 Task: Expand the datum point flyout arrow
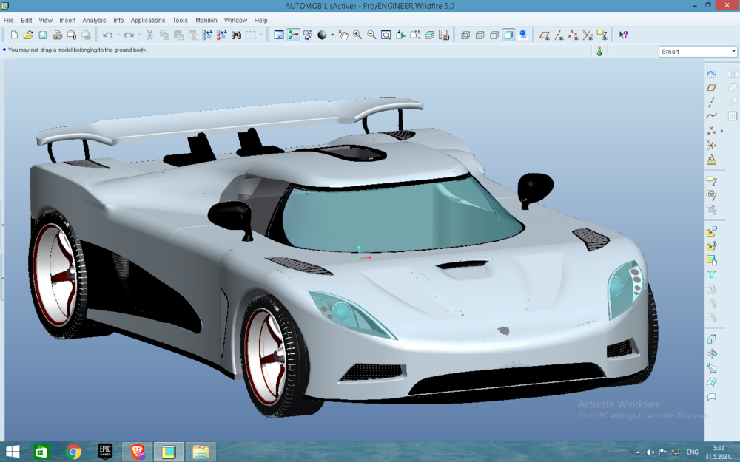point(721,131)
